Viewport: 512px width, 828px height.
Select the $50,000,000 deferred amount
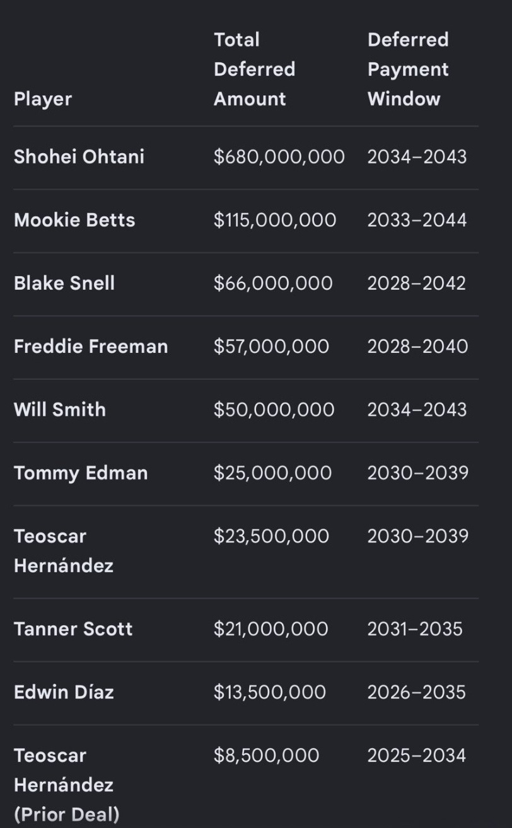click(274, 409)
